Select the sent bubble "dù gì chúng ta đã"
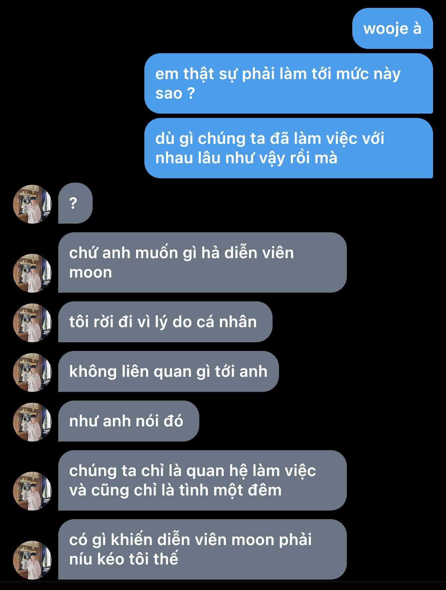The image size is (446, 590). (x=289, y=148)
